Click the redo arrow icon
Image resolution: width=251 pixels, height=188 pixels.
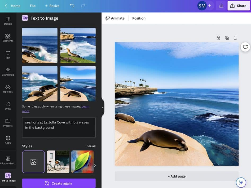[83, 6]
